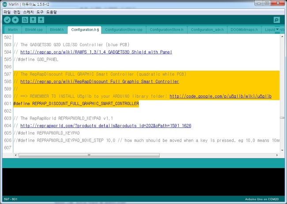Save the sketch with down-arrow icon

click(x=41, y=20)
